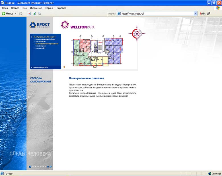This screenshot has height=176, width=222.
Task: Open инженерия section
Action: click(x=40, y=46)
